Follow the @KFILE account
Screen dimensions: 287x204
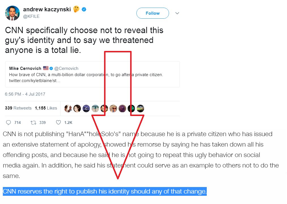(153, 13)
